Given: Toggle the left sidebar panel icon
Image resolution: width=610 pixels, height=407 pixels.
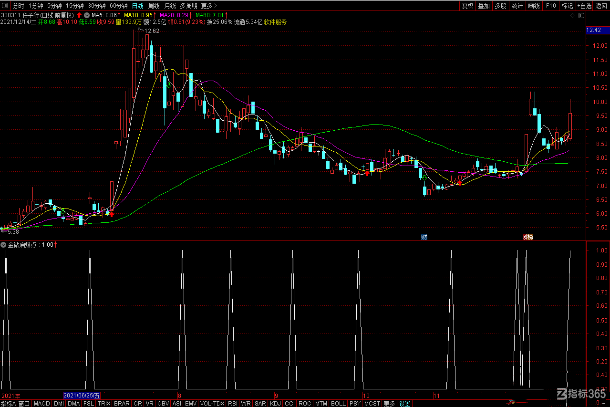Looking at the screenshot, I should pyautogui.click(x=6, y=6).
